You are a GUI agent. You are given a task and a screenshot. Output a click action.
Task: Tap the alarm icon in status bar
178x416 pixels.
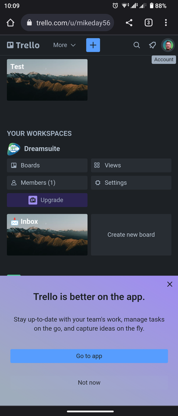pos(115,5)
